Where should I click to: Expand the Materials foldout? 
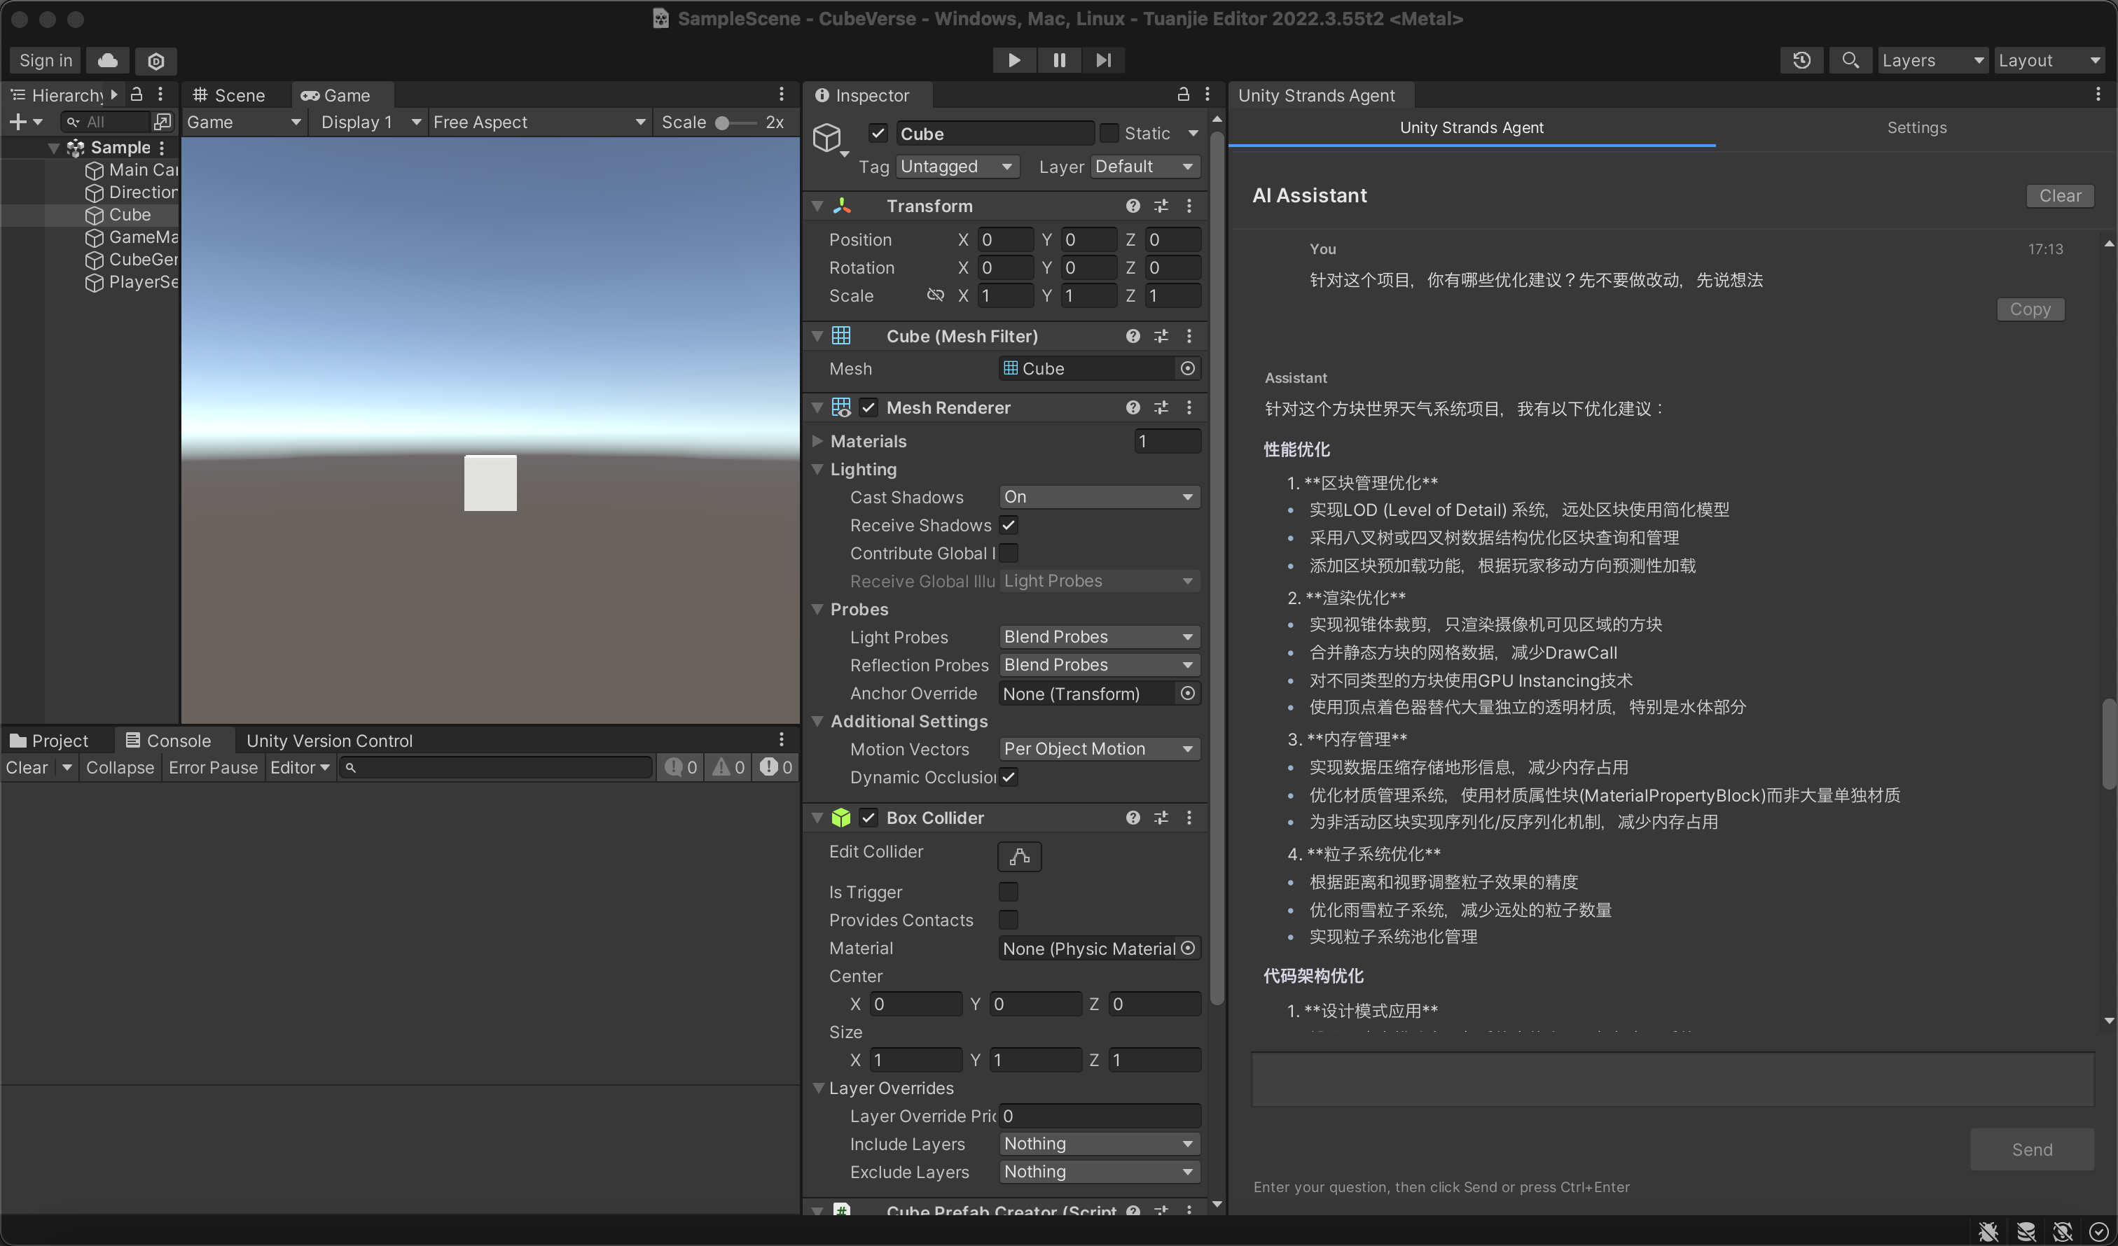click(817, 440)
